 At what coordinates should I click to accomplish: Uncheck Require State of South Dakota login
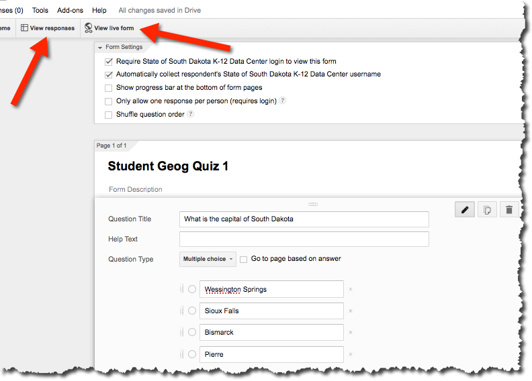pyautogui.click(x=109, y=62)
